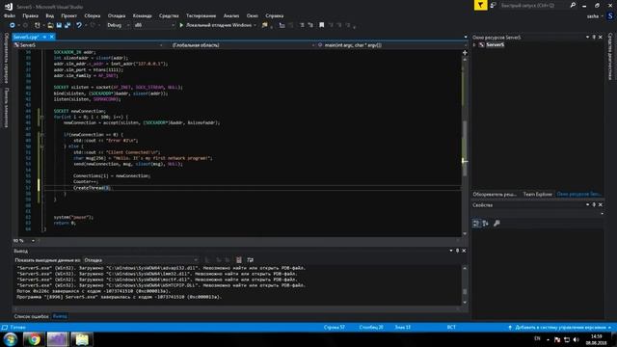This screenshot has width=617, height=347.
Task: Collapse the for loop code block
Action: coord(42,117)
